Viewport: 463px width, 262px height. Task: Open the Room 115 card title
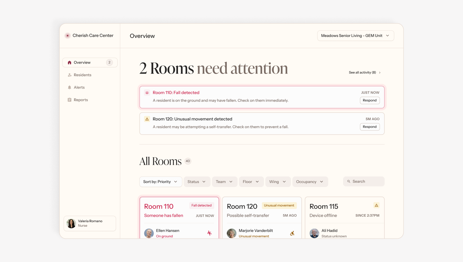tap(324, 206)
